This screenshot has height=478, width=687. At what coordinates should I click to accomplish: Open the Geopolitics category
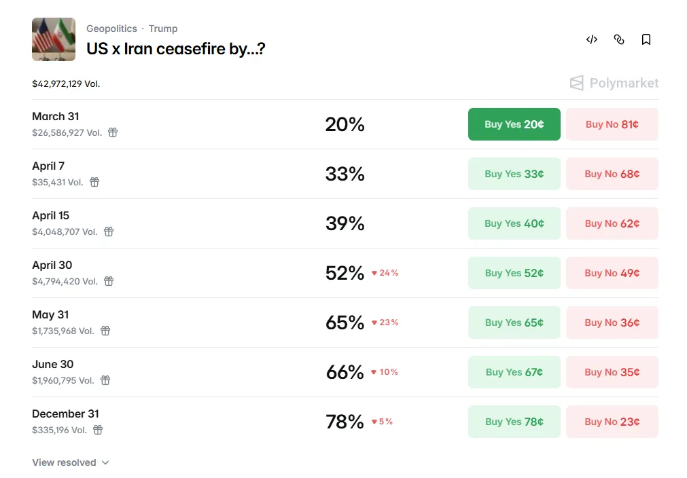point(111,29)
